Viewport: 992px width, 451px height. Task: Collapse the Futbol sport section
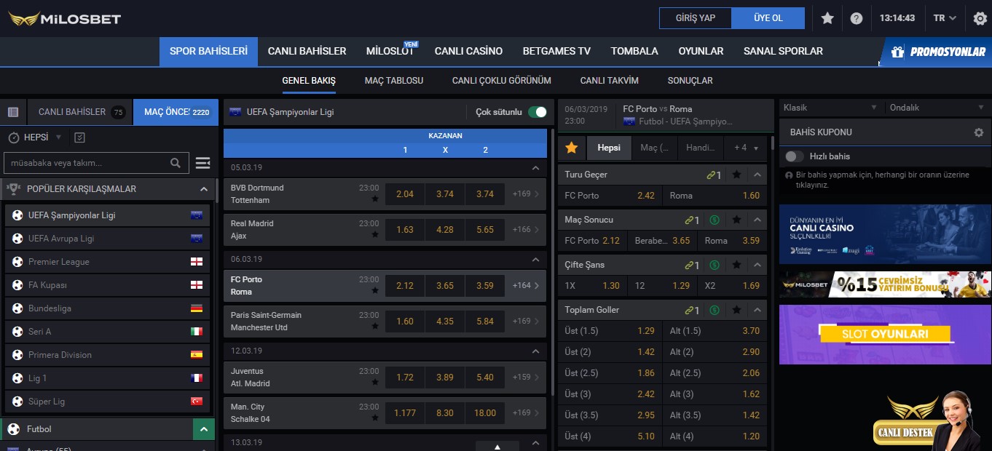click(204, 429)
